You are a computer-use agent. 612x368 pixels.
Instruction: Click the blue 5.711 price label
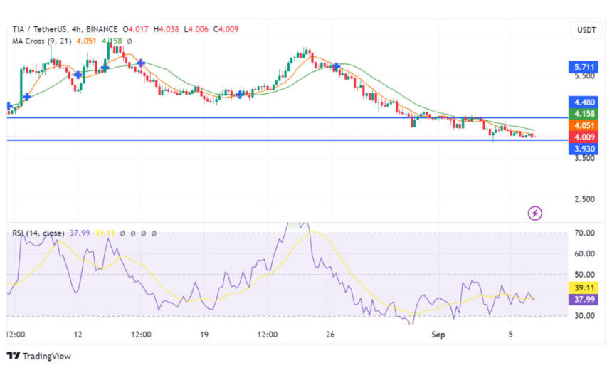tap(585, 66)
